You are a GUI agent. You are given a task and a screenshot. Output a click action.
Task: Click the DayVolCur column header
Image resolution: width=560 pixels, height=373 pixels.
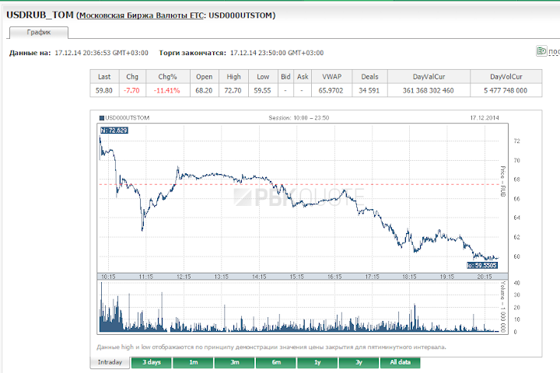(506, 77)
